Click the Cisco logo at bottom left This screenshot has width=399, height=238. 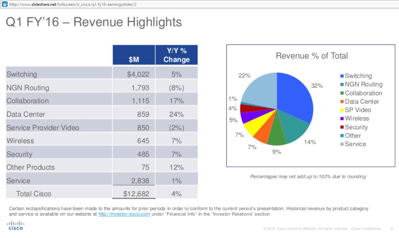pyautogui.click(x=15, y=225)
